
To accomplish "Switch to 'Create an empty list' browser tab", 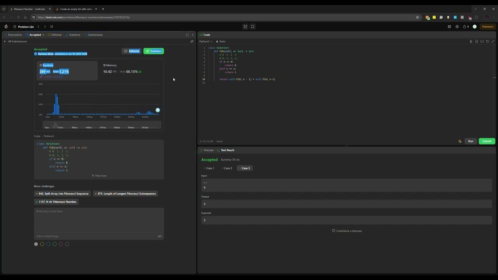I will click(x=76, y=9).
